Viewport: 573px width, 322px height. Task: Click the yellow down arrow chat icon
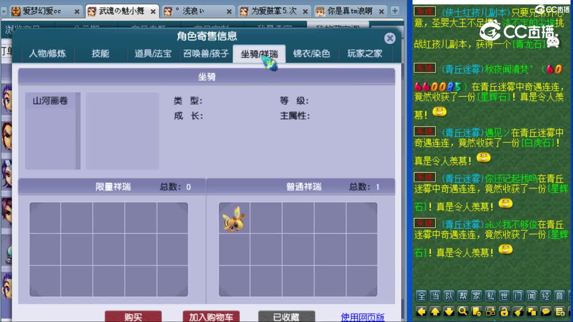[x=449, y=311]
